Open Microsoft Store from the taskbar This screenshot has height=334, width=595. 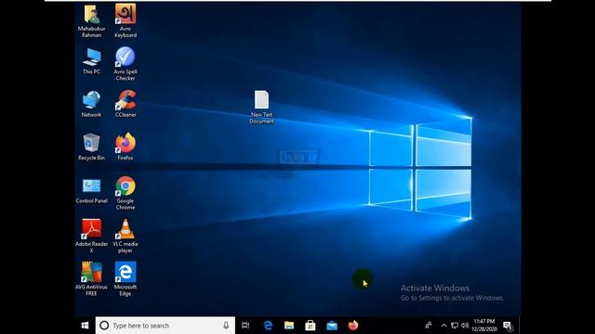tap(311, 326)
